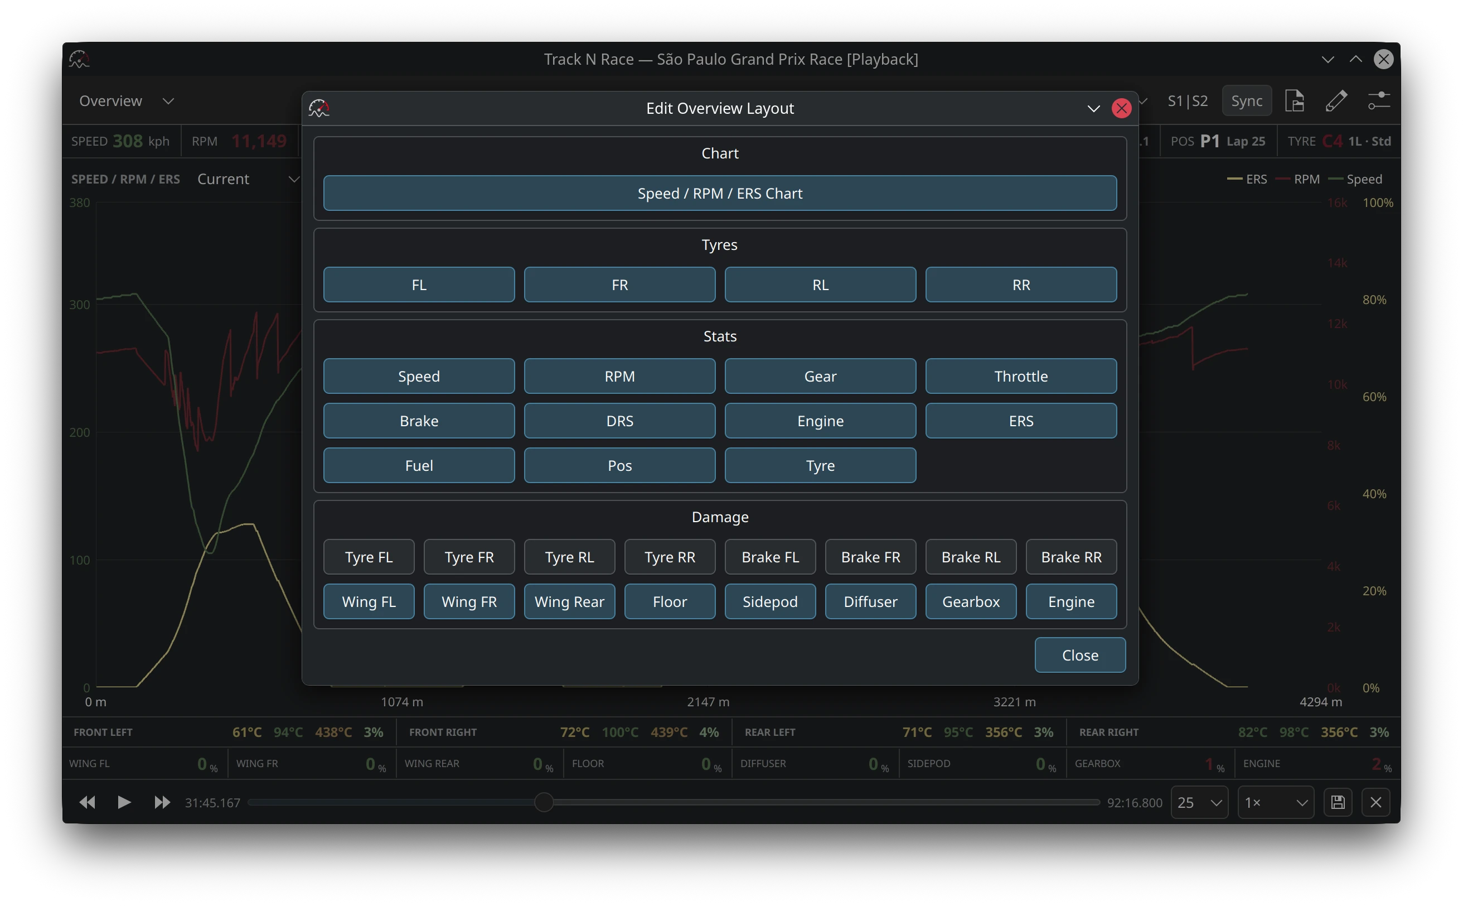
Task: Click the main window speedometer app icon
Action: coord(79,59)
